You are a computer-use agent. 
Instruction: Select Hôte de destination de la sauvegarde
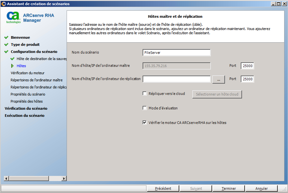[42, 59]
